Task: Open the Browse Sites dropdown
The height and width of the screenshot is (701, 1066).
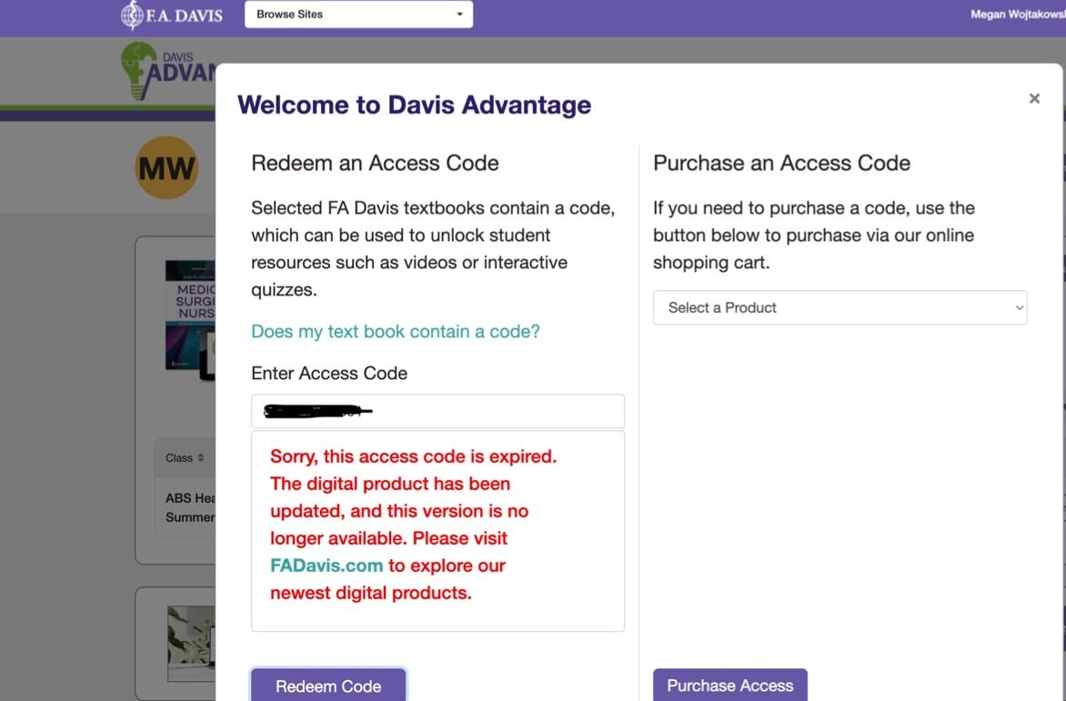Action: pyautogui.click(x=358, y=15)
